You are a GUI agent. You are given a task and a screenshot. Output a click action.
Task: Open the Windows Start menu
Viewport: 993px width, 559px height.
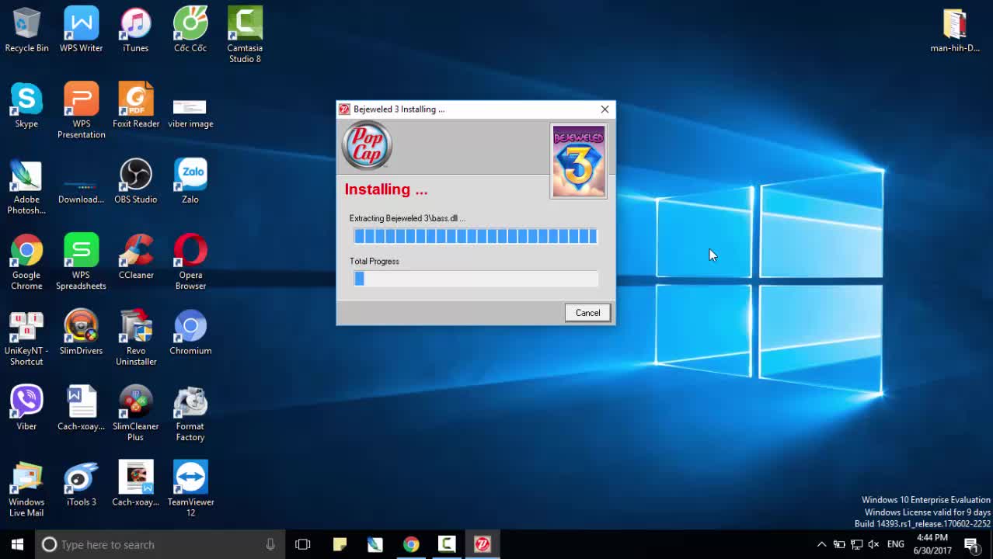click(x=17, y=544)
